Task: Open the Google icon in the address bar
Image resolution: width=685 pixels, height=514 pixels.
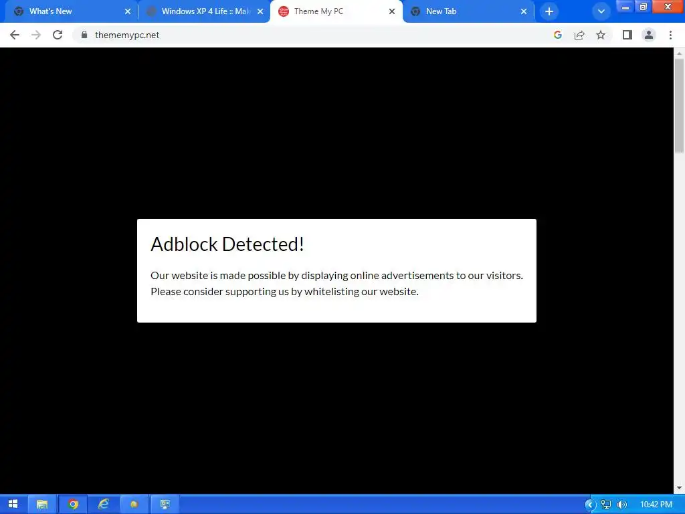Action: point(557,35)
